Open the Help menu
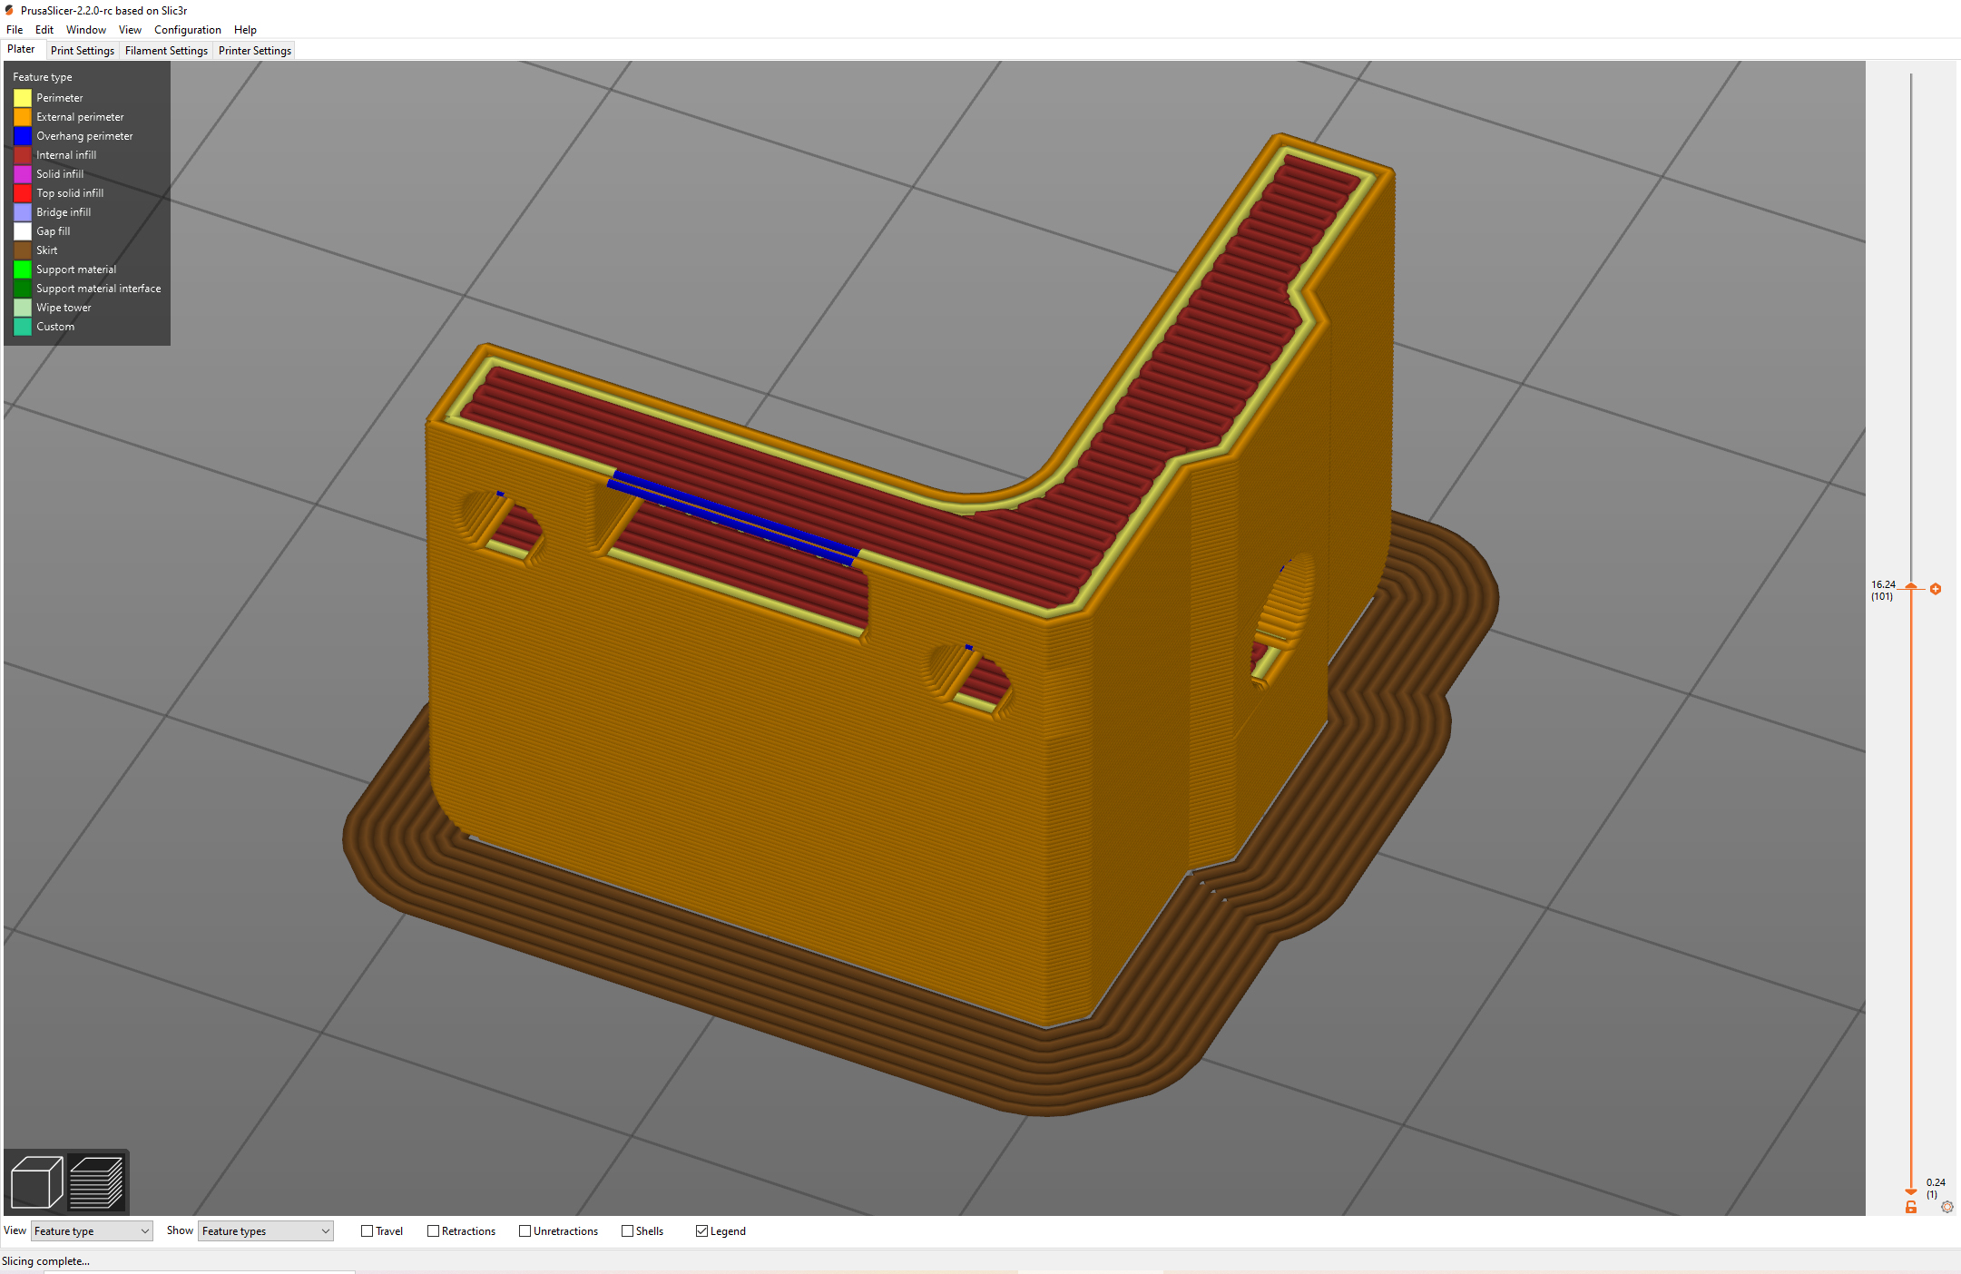Viewport: 1961px width, 1274px height. 245,30
